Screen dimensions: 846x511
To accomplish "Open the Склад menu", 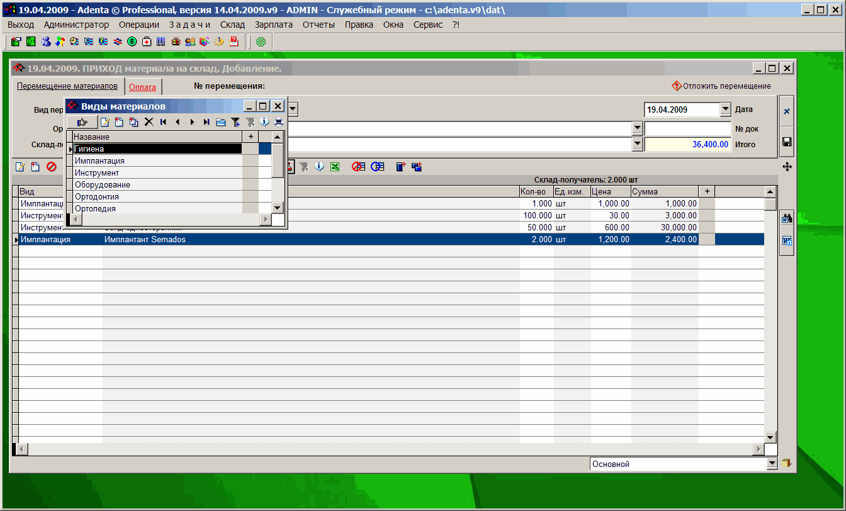I will coord(232,25).
